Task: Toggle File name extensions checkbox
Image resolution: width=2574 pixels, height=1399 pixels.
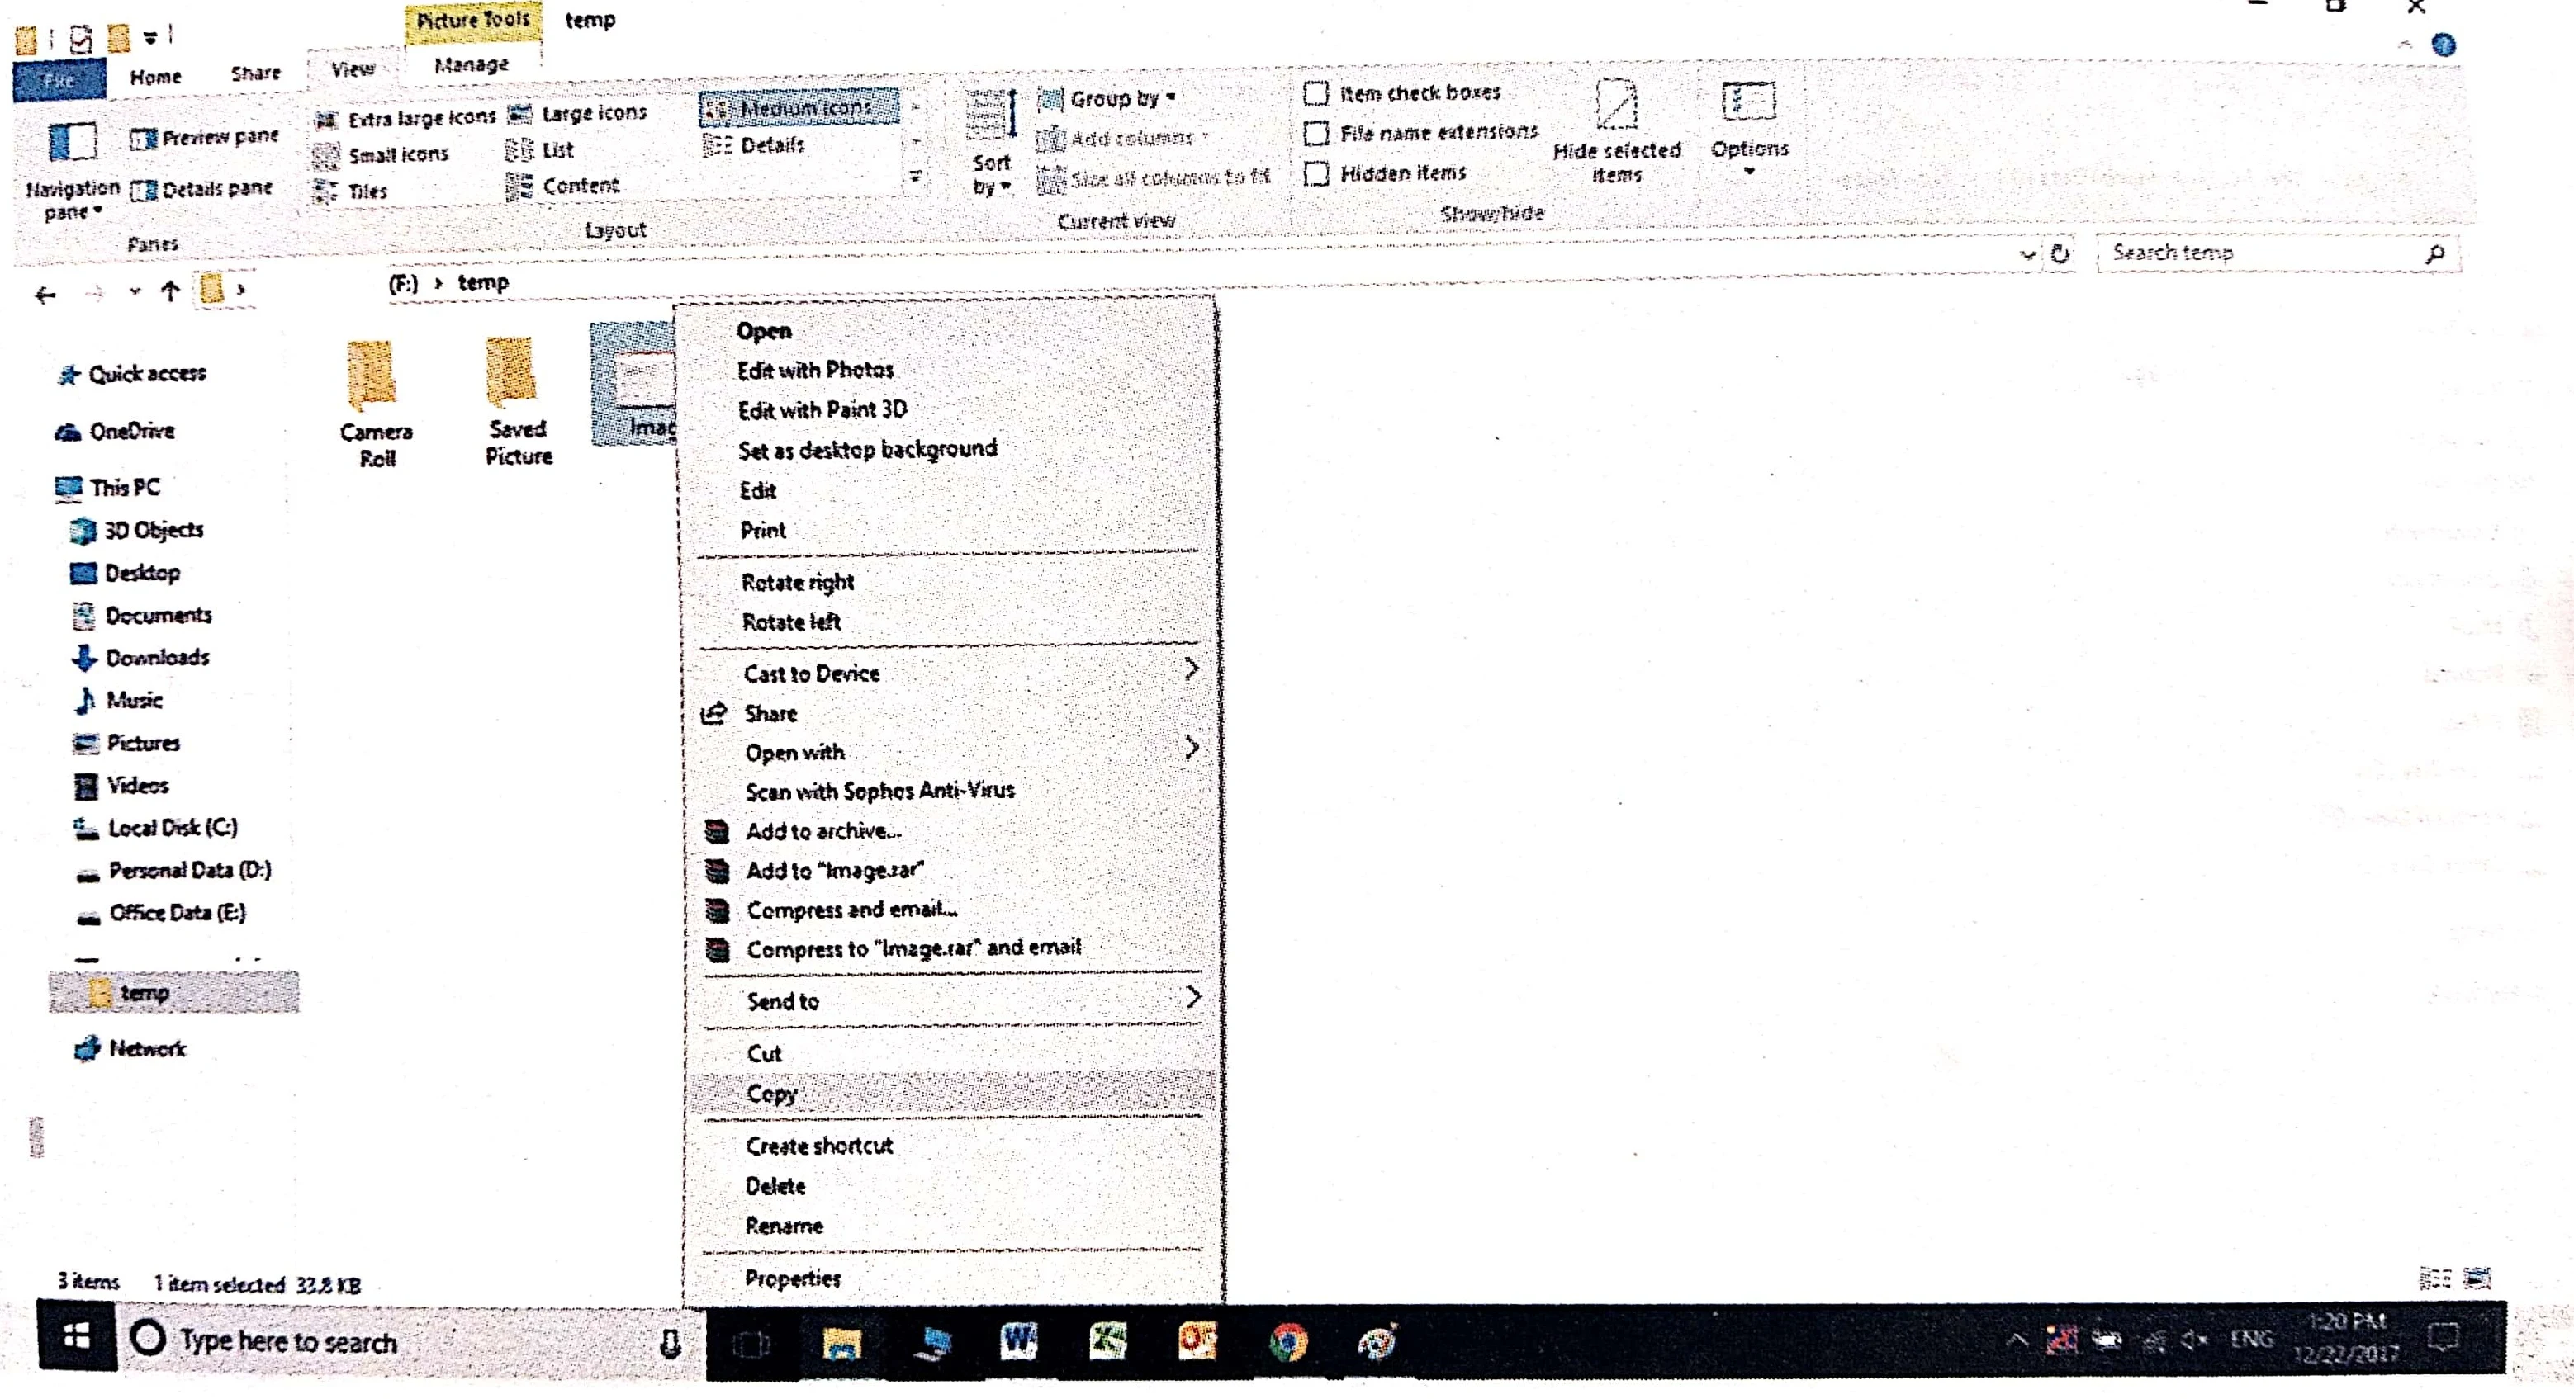Action: tap(1316, 133)
